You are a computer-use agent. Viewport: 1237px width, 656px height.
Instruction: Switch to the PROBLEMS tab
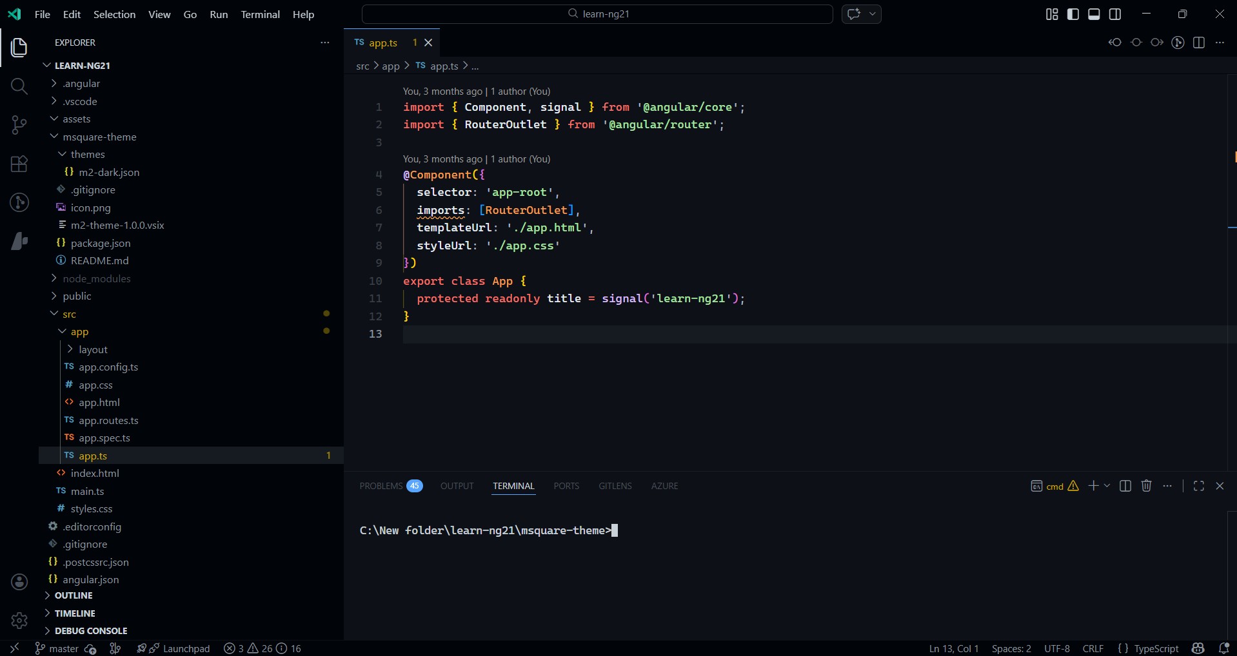[x=381, y=486]
